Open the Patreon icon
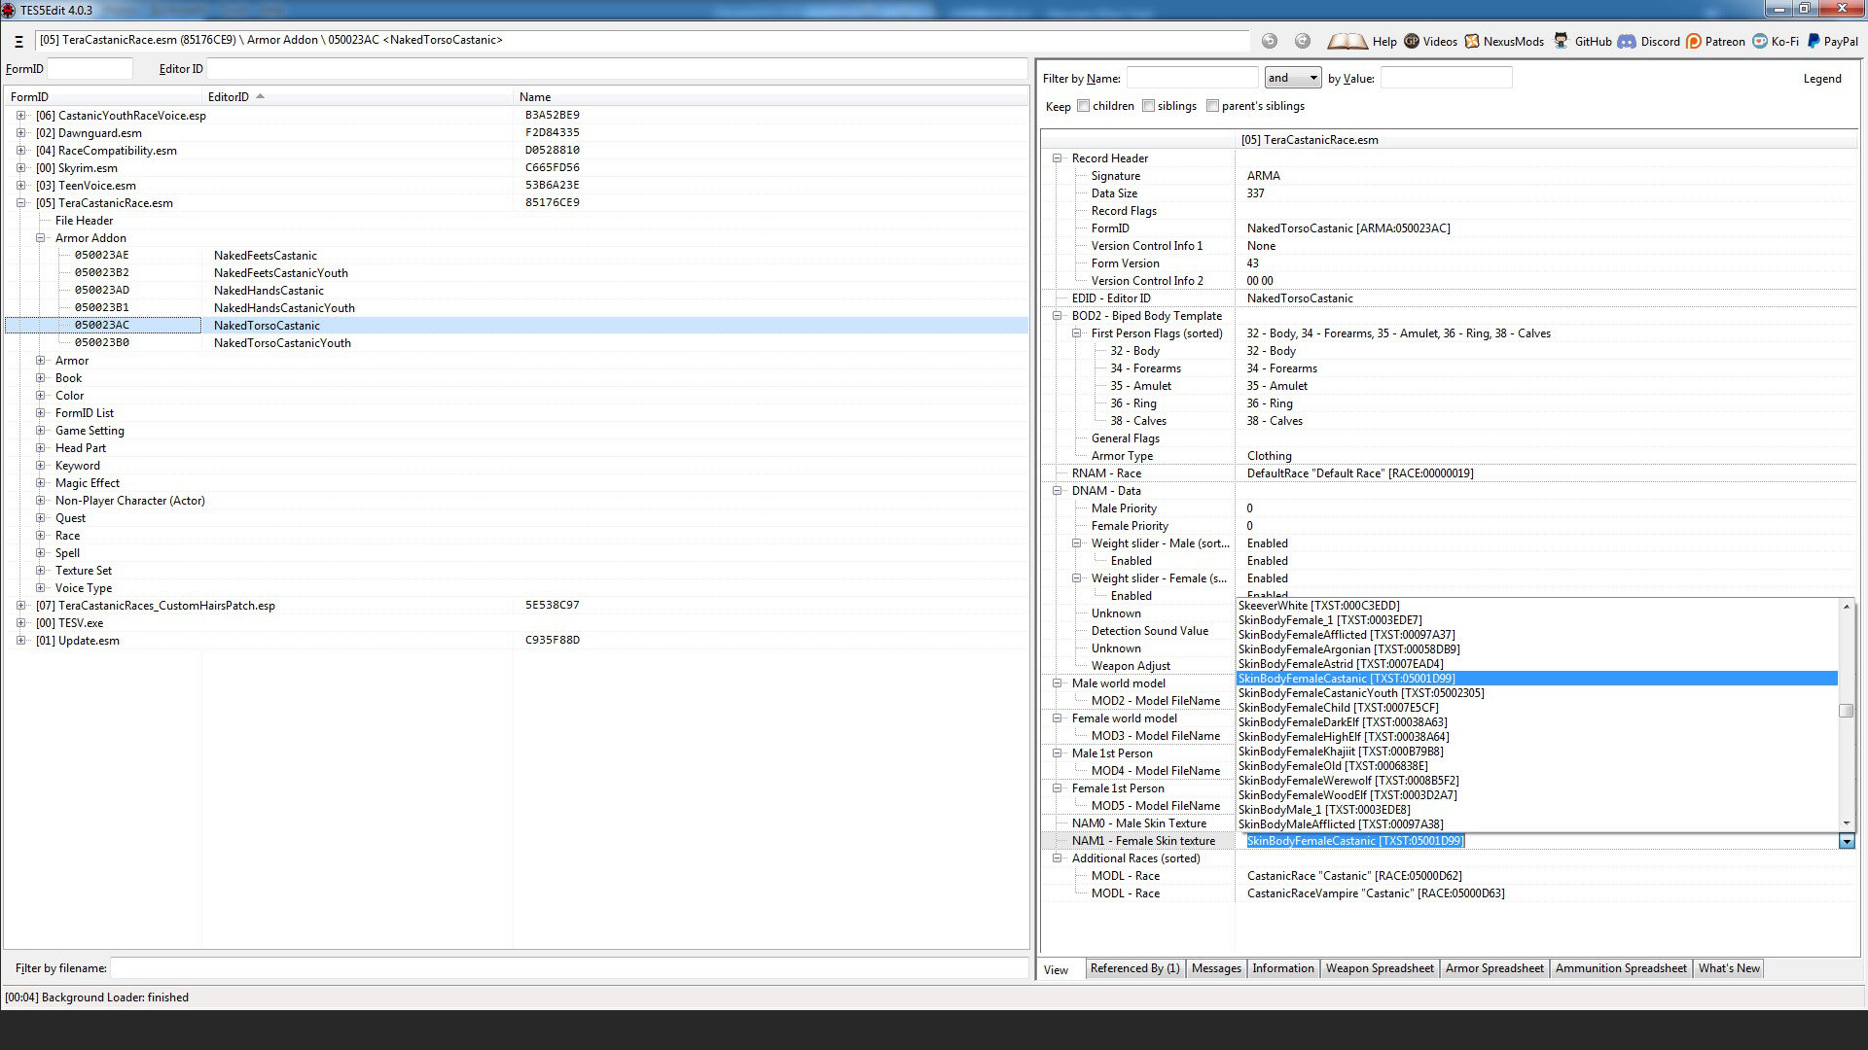Viewport: 1868px width, 1050px height. click(x=1694, y=41)
